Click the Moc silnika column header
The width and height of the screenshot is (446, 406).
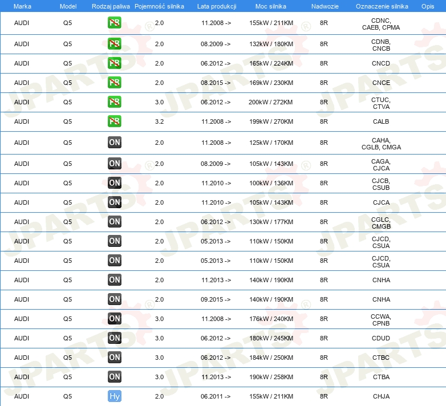[x=271, y=6]
